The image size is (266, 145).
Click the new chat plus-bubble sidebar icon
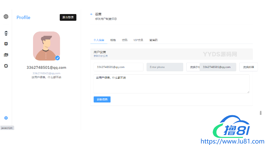click(x=6, y=44)
